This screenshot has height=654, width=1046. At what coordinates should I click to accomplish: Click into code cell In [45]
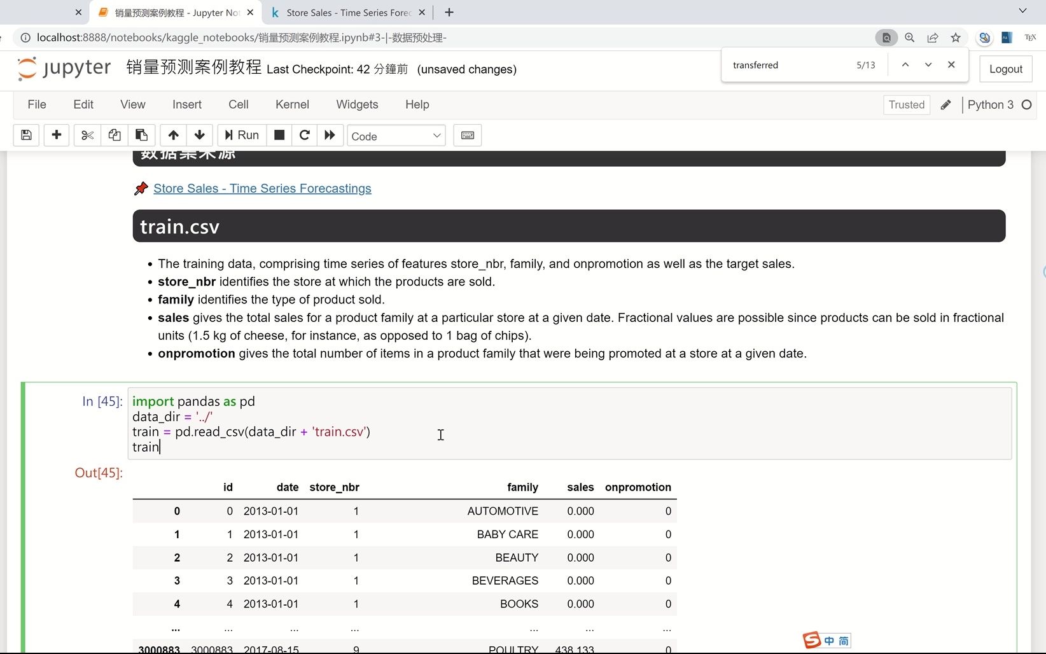tap(569, 424)
